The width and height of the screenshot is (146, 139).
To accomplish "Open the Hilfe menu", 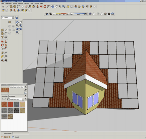I will coord(41,3).
